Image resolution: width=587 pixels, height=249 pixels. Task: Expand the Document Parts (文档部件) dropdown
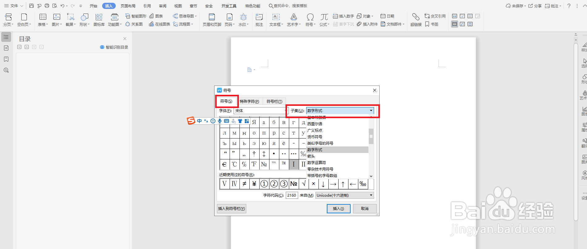tap(403, 24)
